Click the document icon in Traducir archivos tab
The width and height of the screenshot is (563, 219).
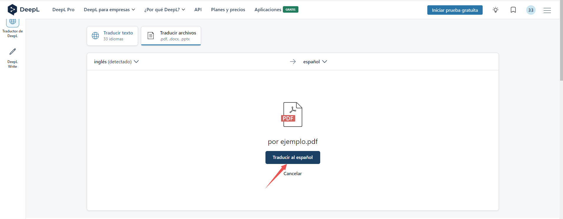point(151,36)
